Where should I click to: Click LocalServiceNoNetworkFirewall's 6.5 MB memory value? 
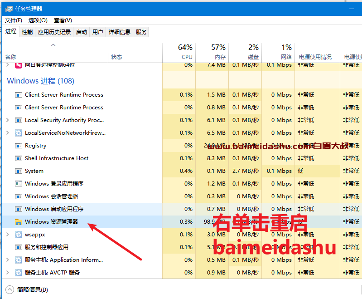click(216, 133)
